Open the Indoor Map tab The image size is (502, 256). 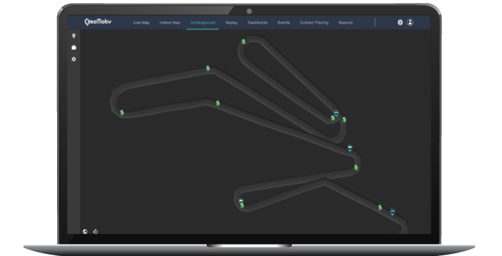click(170, 23)
